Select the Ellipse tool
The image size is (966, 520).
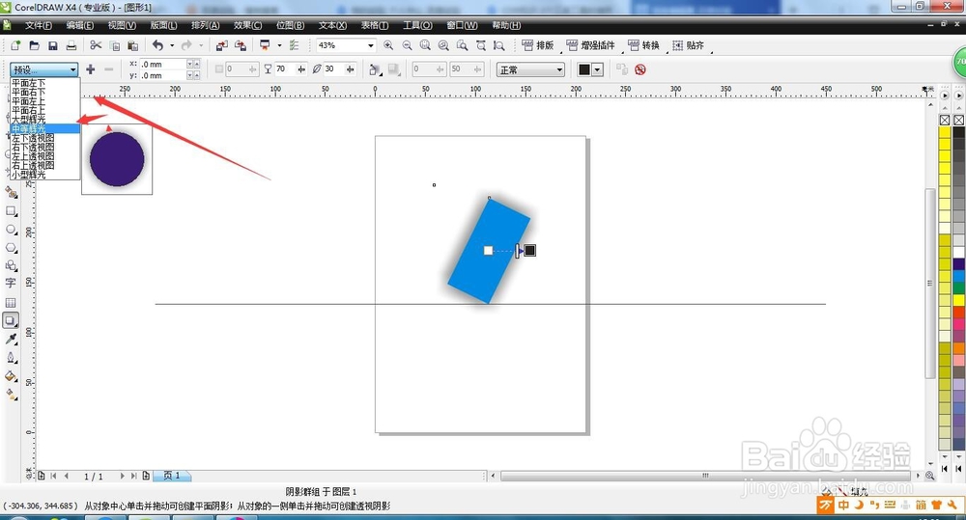coord(11,230)
